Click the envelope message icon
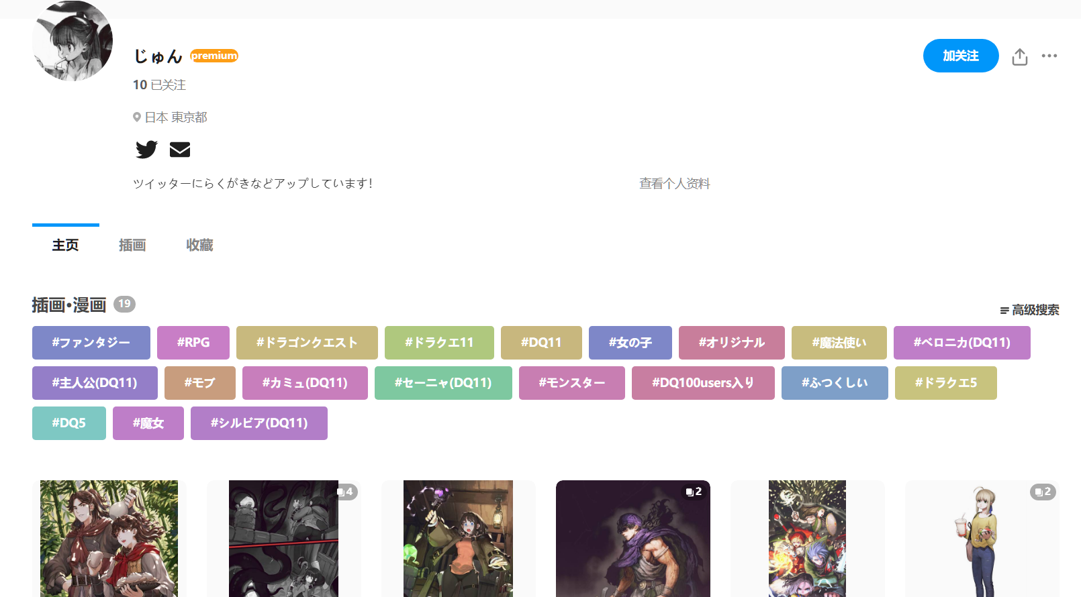 tap(180, 149)
